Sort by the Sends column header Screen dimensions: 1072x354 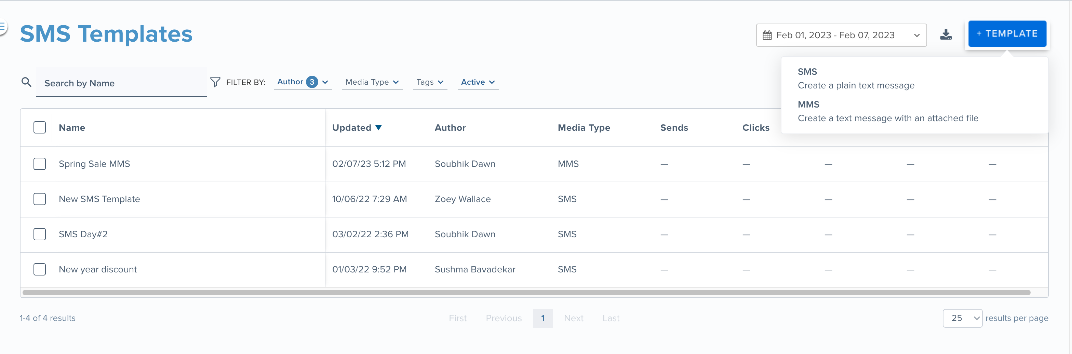pyautogui.click(x=674, y=128)
